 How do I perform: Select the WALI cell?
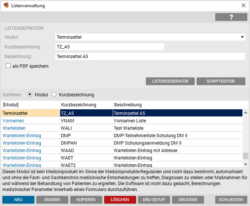[86, 128]
